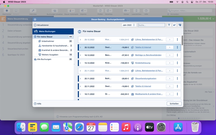
Task: Click the booking list vertical scrollbar
Action: coord(182,40)
